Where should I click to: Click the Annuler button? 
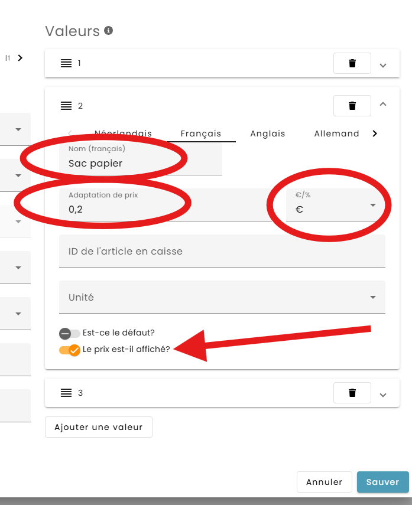(324, 482)
